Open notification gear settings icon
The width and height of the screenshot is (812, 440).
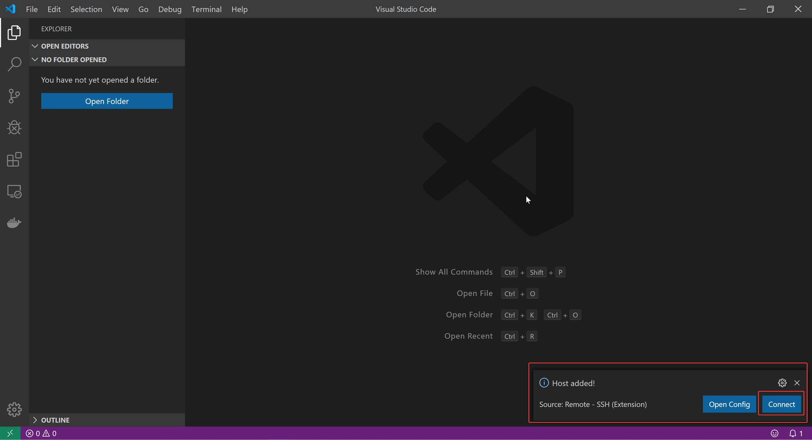782,383
